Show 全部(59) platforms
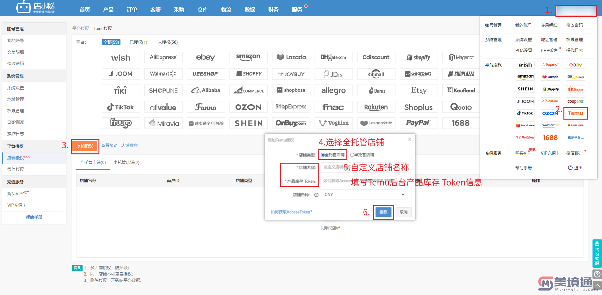The image size is (602, 295). [x=111, y=42]
